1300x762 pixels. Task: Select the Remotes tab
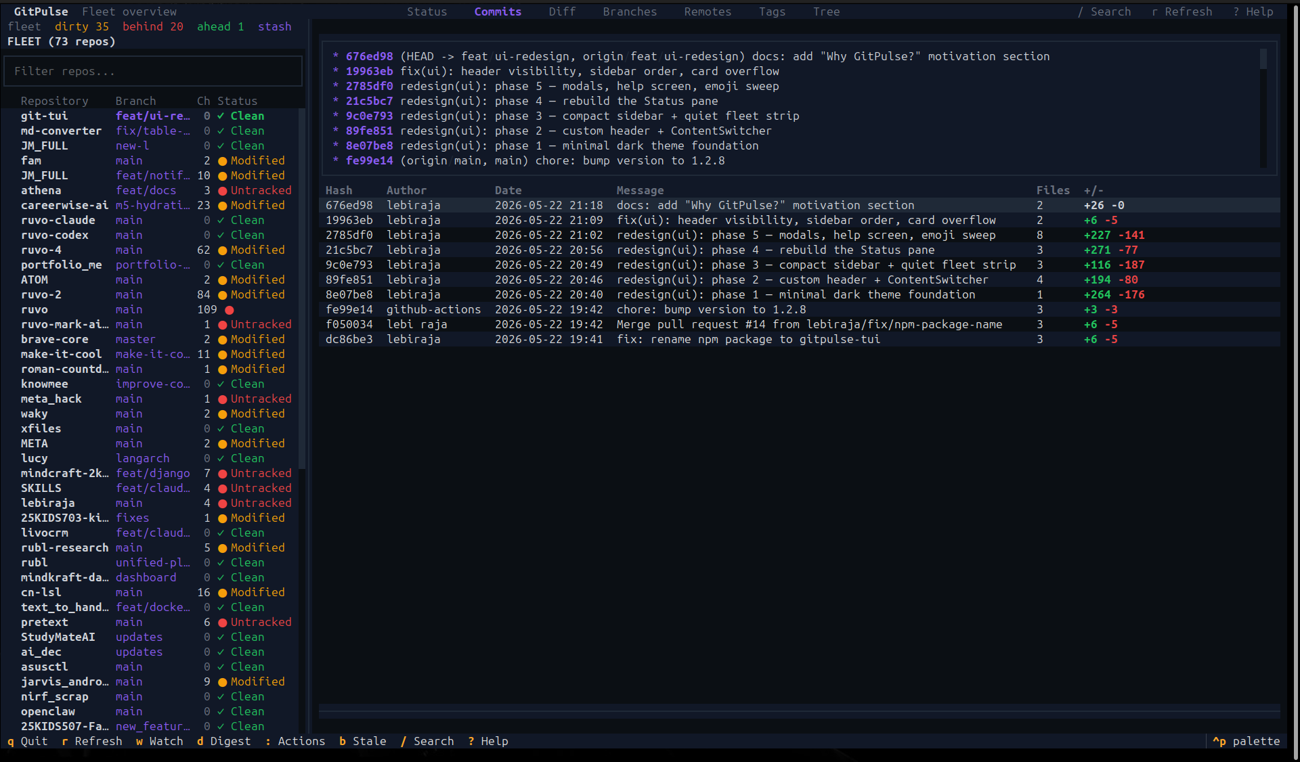click(x=708, y=12)
